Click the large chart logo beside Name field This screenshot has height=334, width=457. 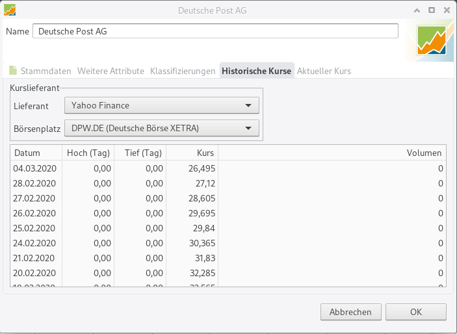[x=432, y=40]
